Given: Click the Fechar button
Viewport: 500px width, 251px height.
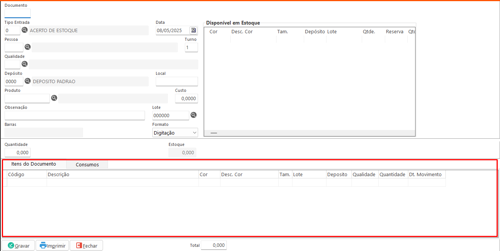Looking at the screenshot, I should point(86,246).
